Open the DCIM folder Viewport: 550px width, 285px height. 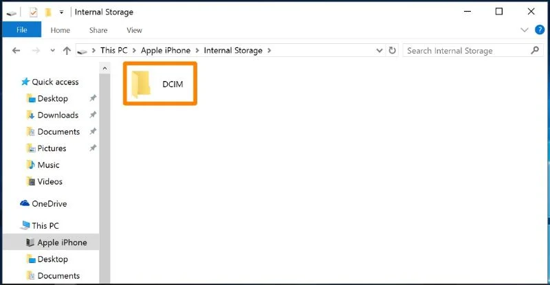click(x=160, y=83)
